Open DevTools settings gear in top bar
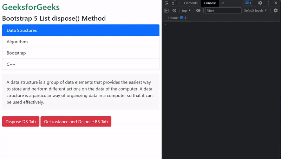281x159 pixels. (x=260, y=3)
